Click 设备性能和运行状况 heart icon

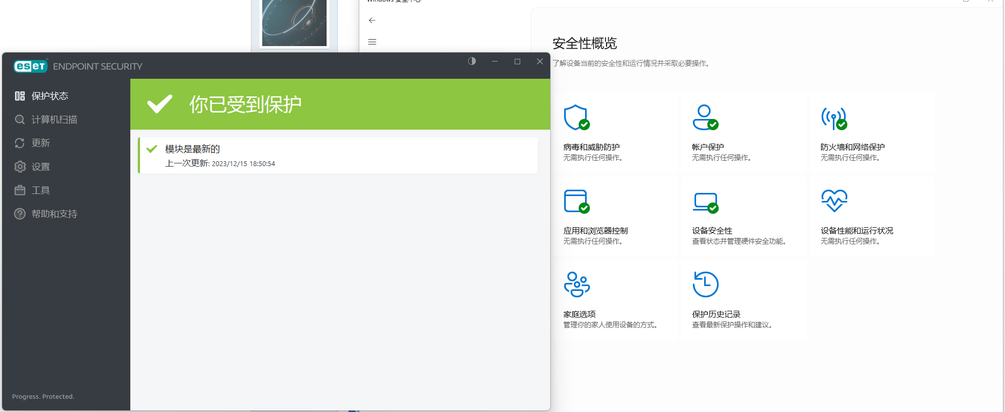834,201
